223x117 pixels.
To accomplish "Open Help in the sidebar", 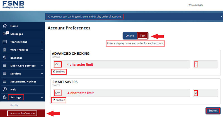I will click(x=13, y=89).
